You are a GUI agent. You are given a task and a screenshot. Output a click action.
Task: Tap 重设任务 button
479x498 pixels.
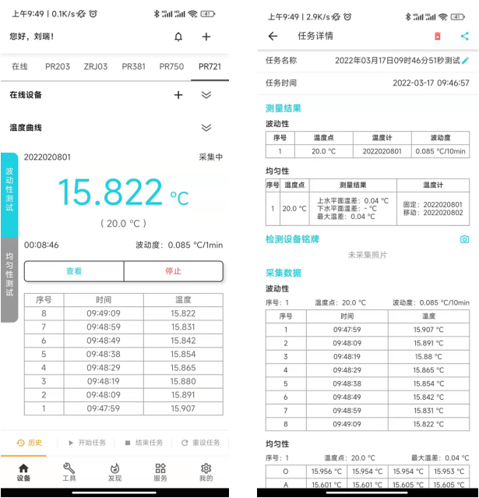[x=201, y=443]
